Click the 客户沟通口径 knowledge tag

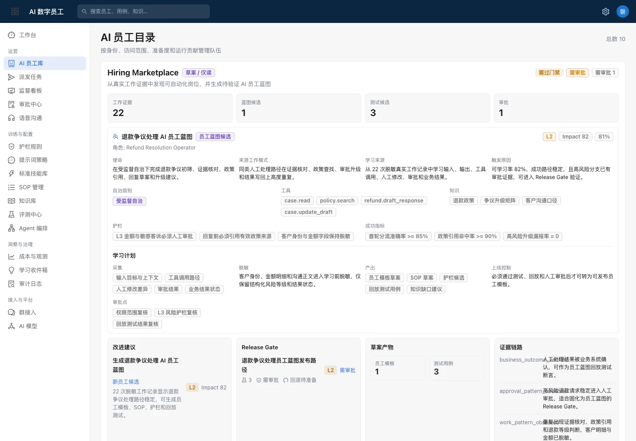(541, 201)
